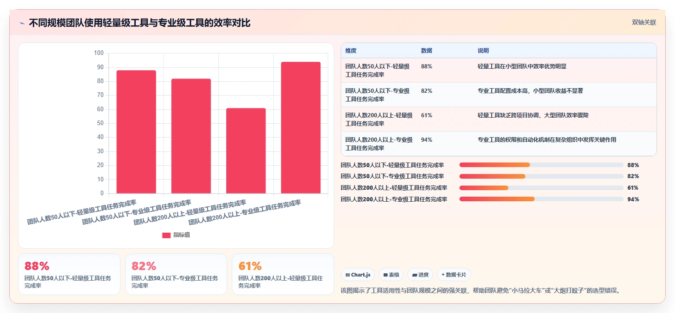Click the lightning icon beside the title
The height and width of the screenshot is (313, 675).
[22, 23]
